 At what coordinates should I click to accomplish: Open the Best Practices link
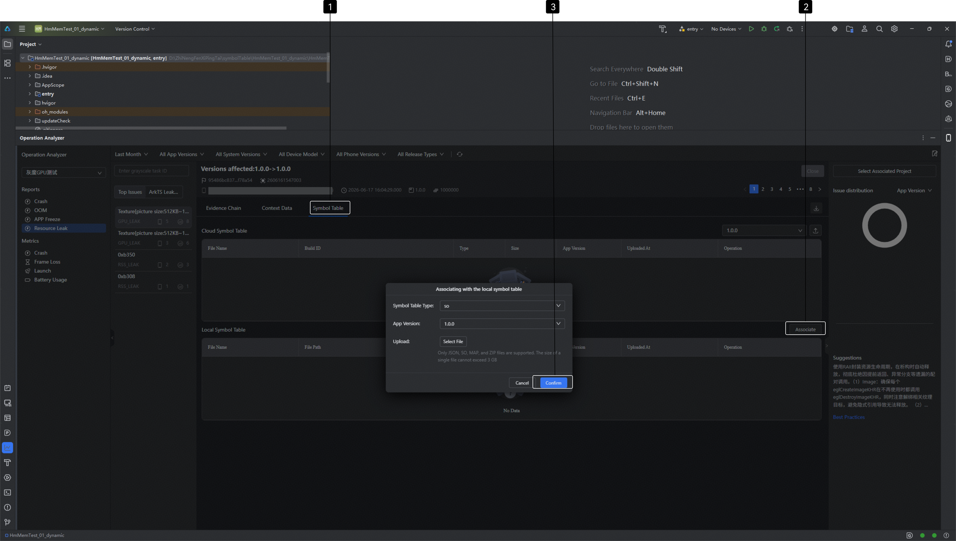(849, 417)
